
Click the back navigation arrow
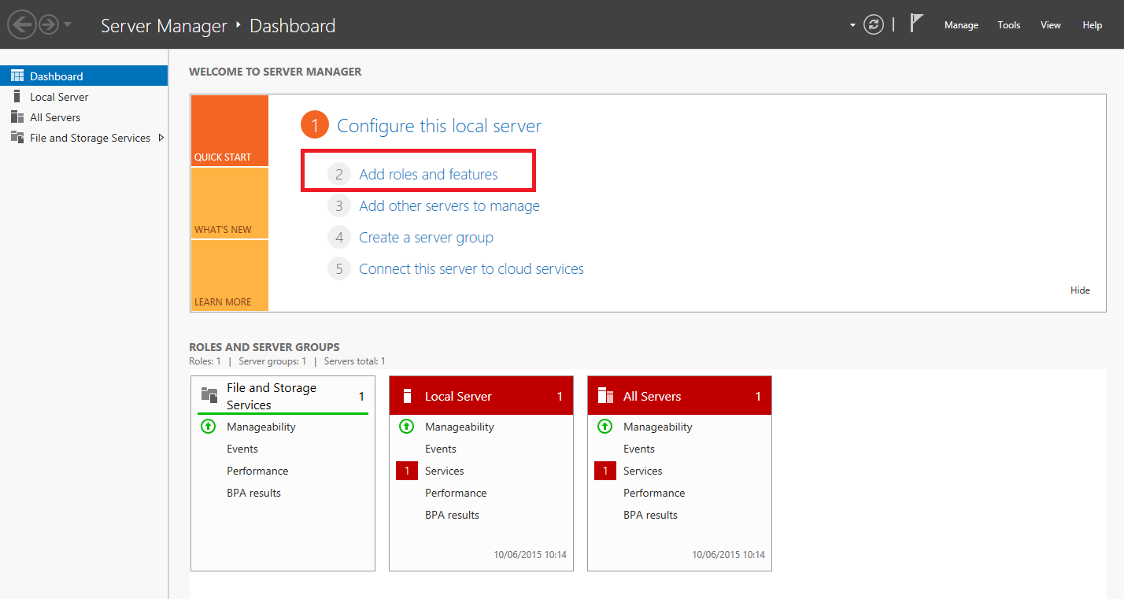[22, 25]
